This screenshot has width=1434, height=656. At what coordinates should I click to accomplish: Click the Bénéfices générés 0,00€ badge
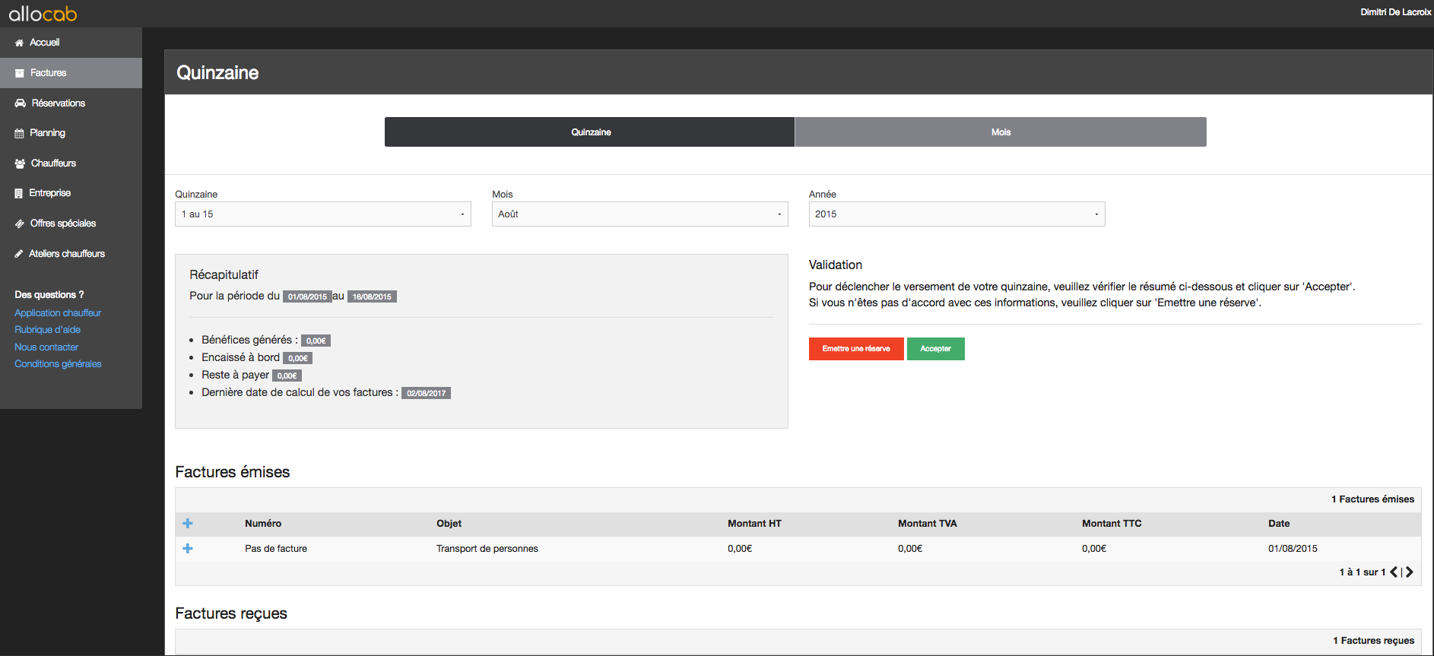316,341
